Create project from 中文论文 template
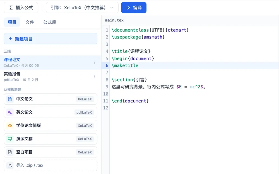The width and height of the screenshot is (279, 174). click(x=50, y=99)
